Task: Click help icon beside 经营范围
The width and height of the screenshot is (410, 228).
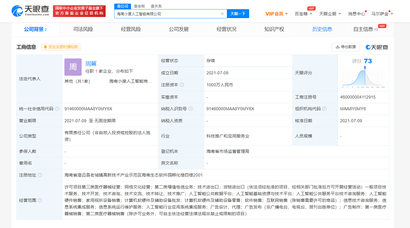Action: click(x=40, y=200)
